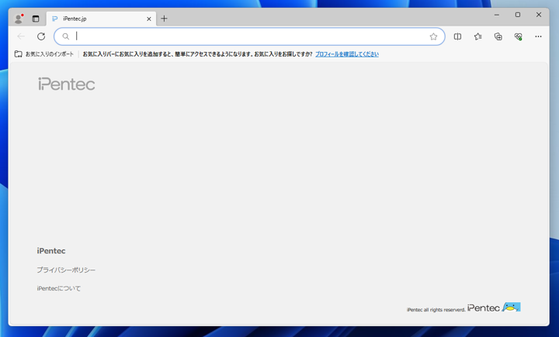The width and height of the screenshot is (559, 337).
Task: Open the Settings and more menu
Action: [x=538, y=36]
